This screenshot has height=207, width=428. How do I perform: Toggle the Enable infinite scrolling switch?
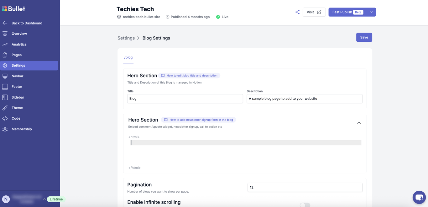coord(305,205)
